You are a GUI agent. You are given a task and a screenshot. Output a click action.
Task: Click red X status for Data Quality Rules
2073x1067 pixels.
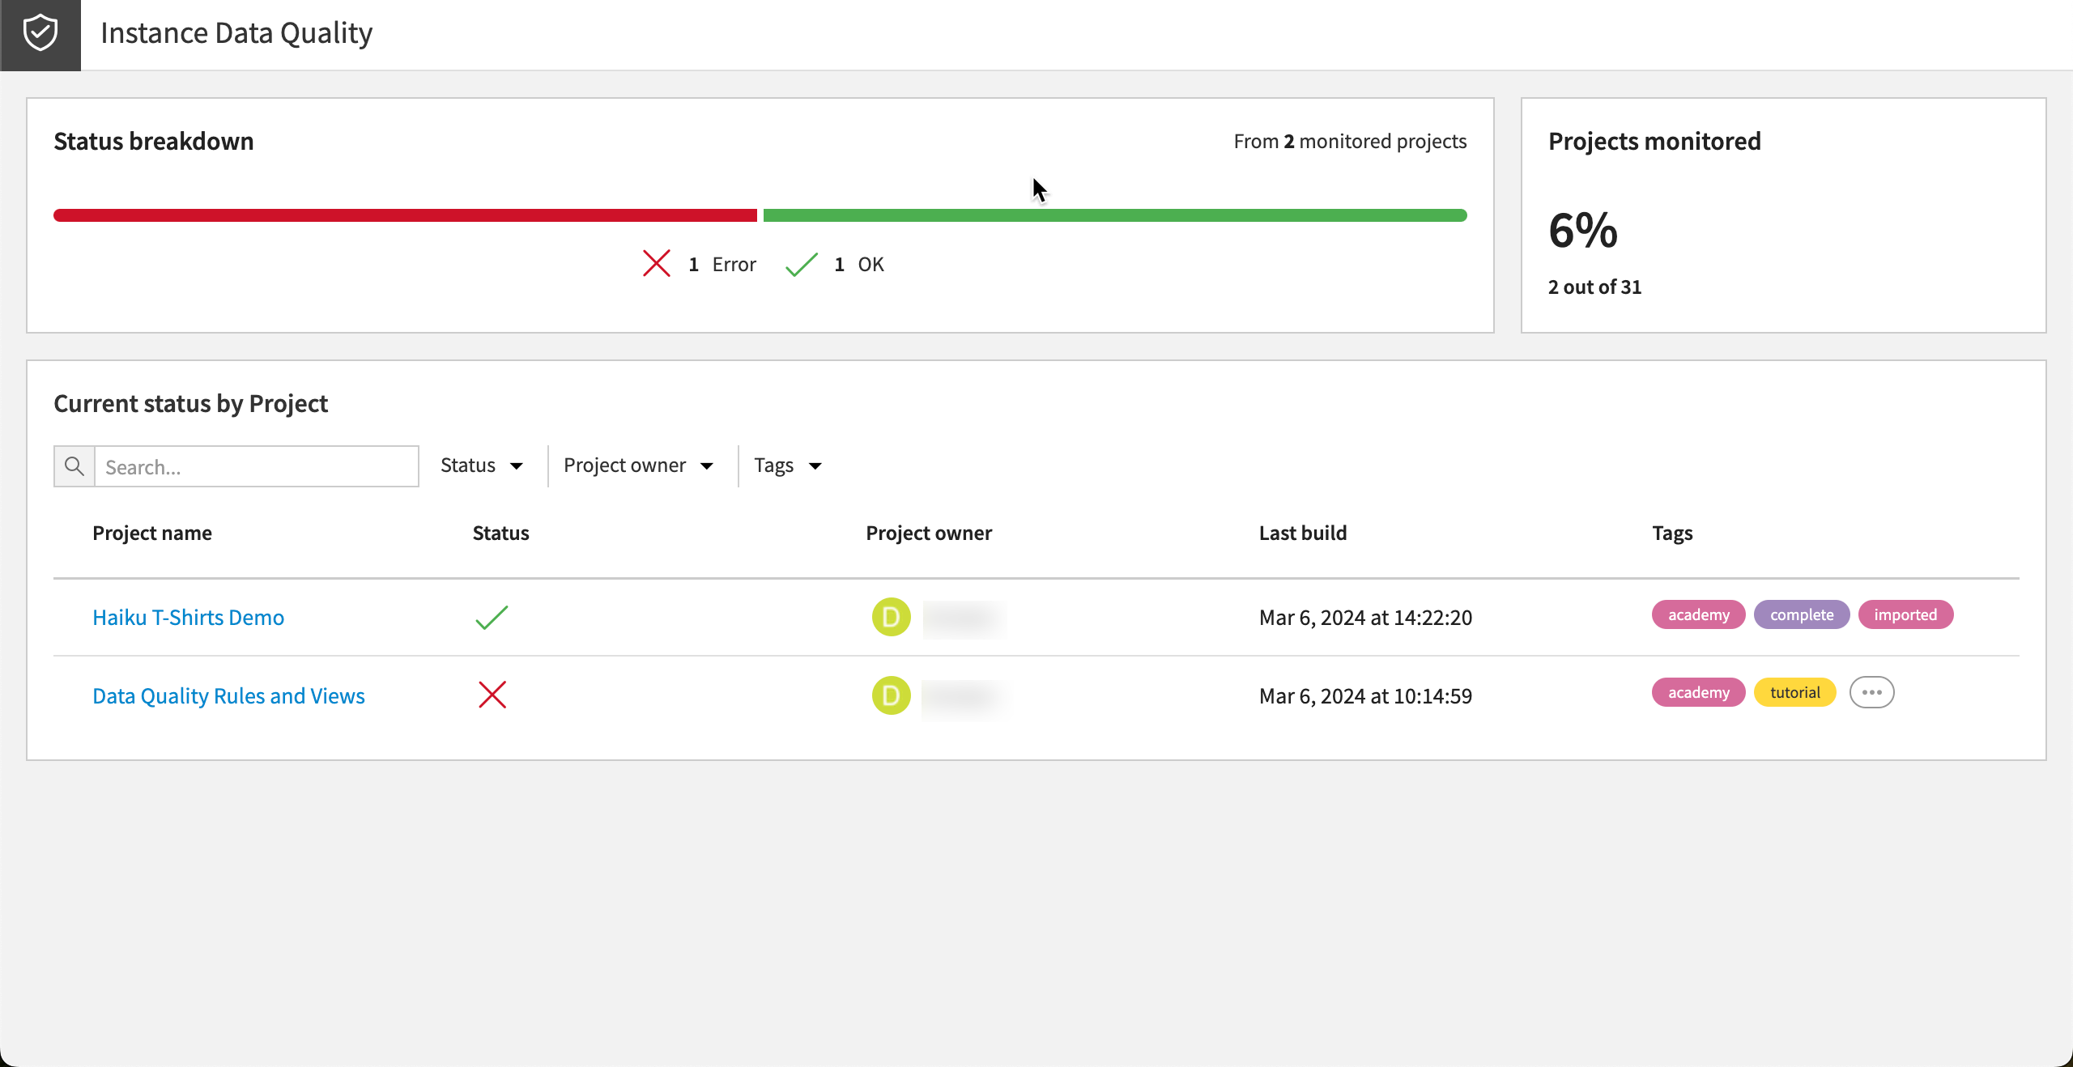492,695
